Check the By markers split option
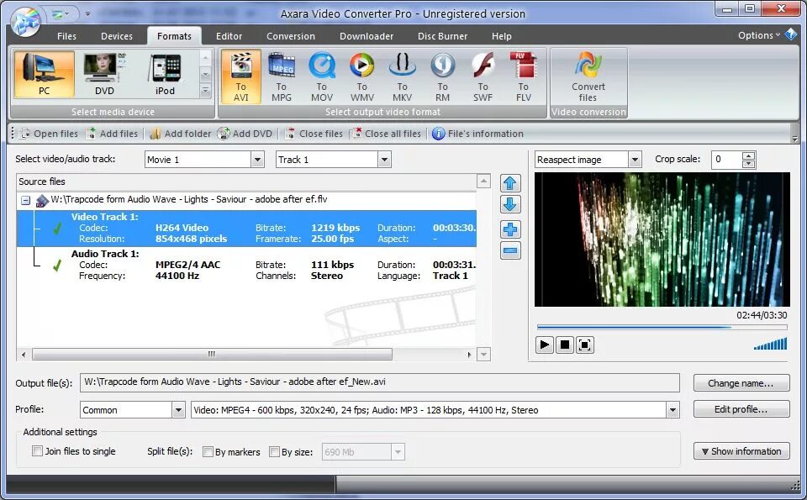This screenshot has width=807, height=500. point(208,451)
